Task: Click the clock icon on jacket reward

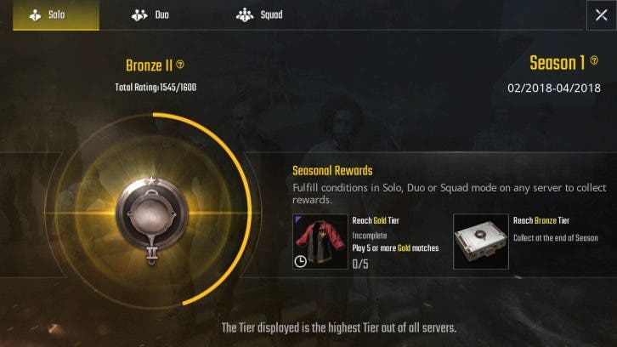Action: [x=301, y=261]
